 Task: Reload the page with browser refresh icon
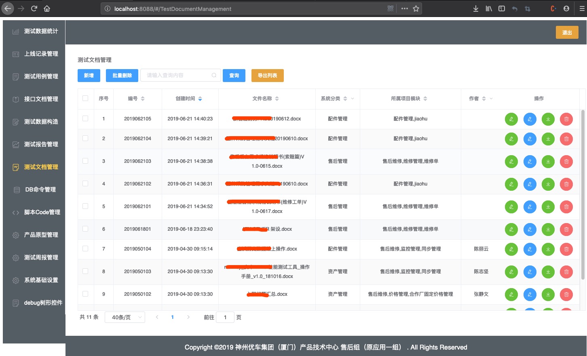[x=34, y=8]
